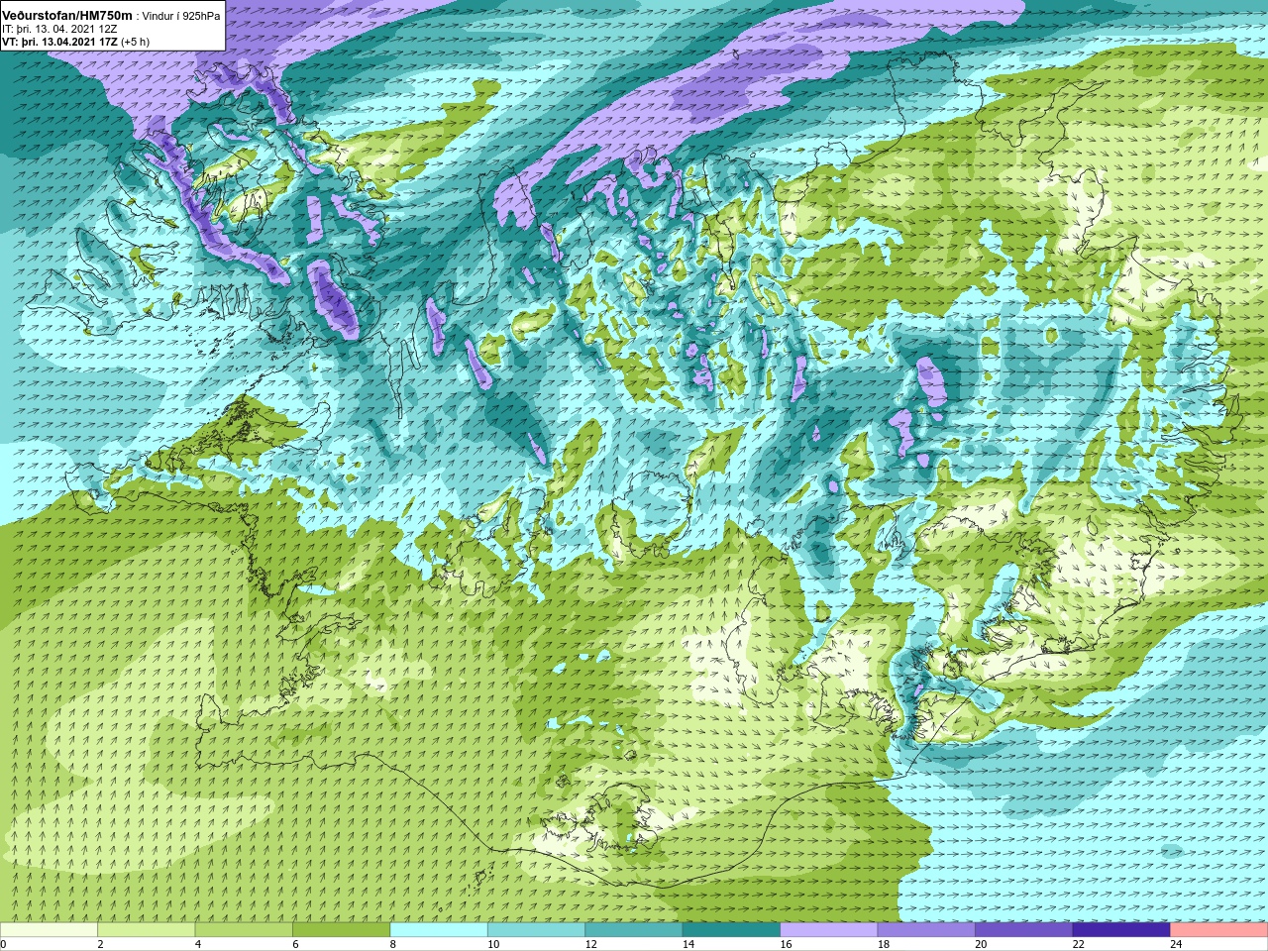Viewport: 1268px width, 951px height.
Task: Click the green 4–6 legend swatch
Action: [x=244, y=930]
